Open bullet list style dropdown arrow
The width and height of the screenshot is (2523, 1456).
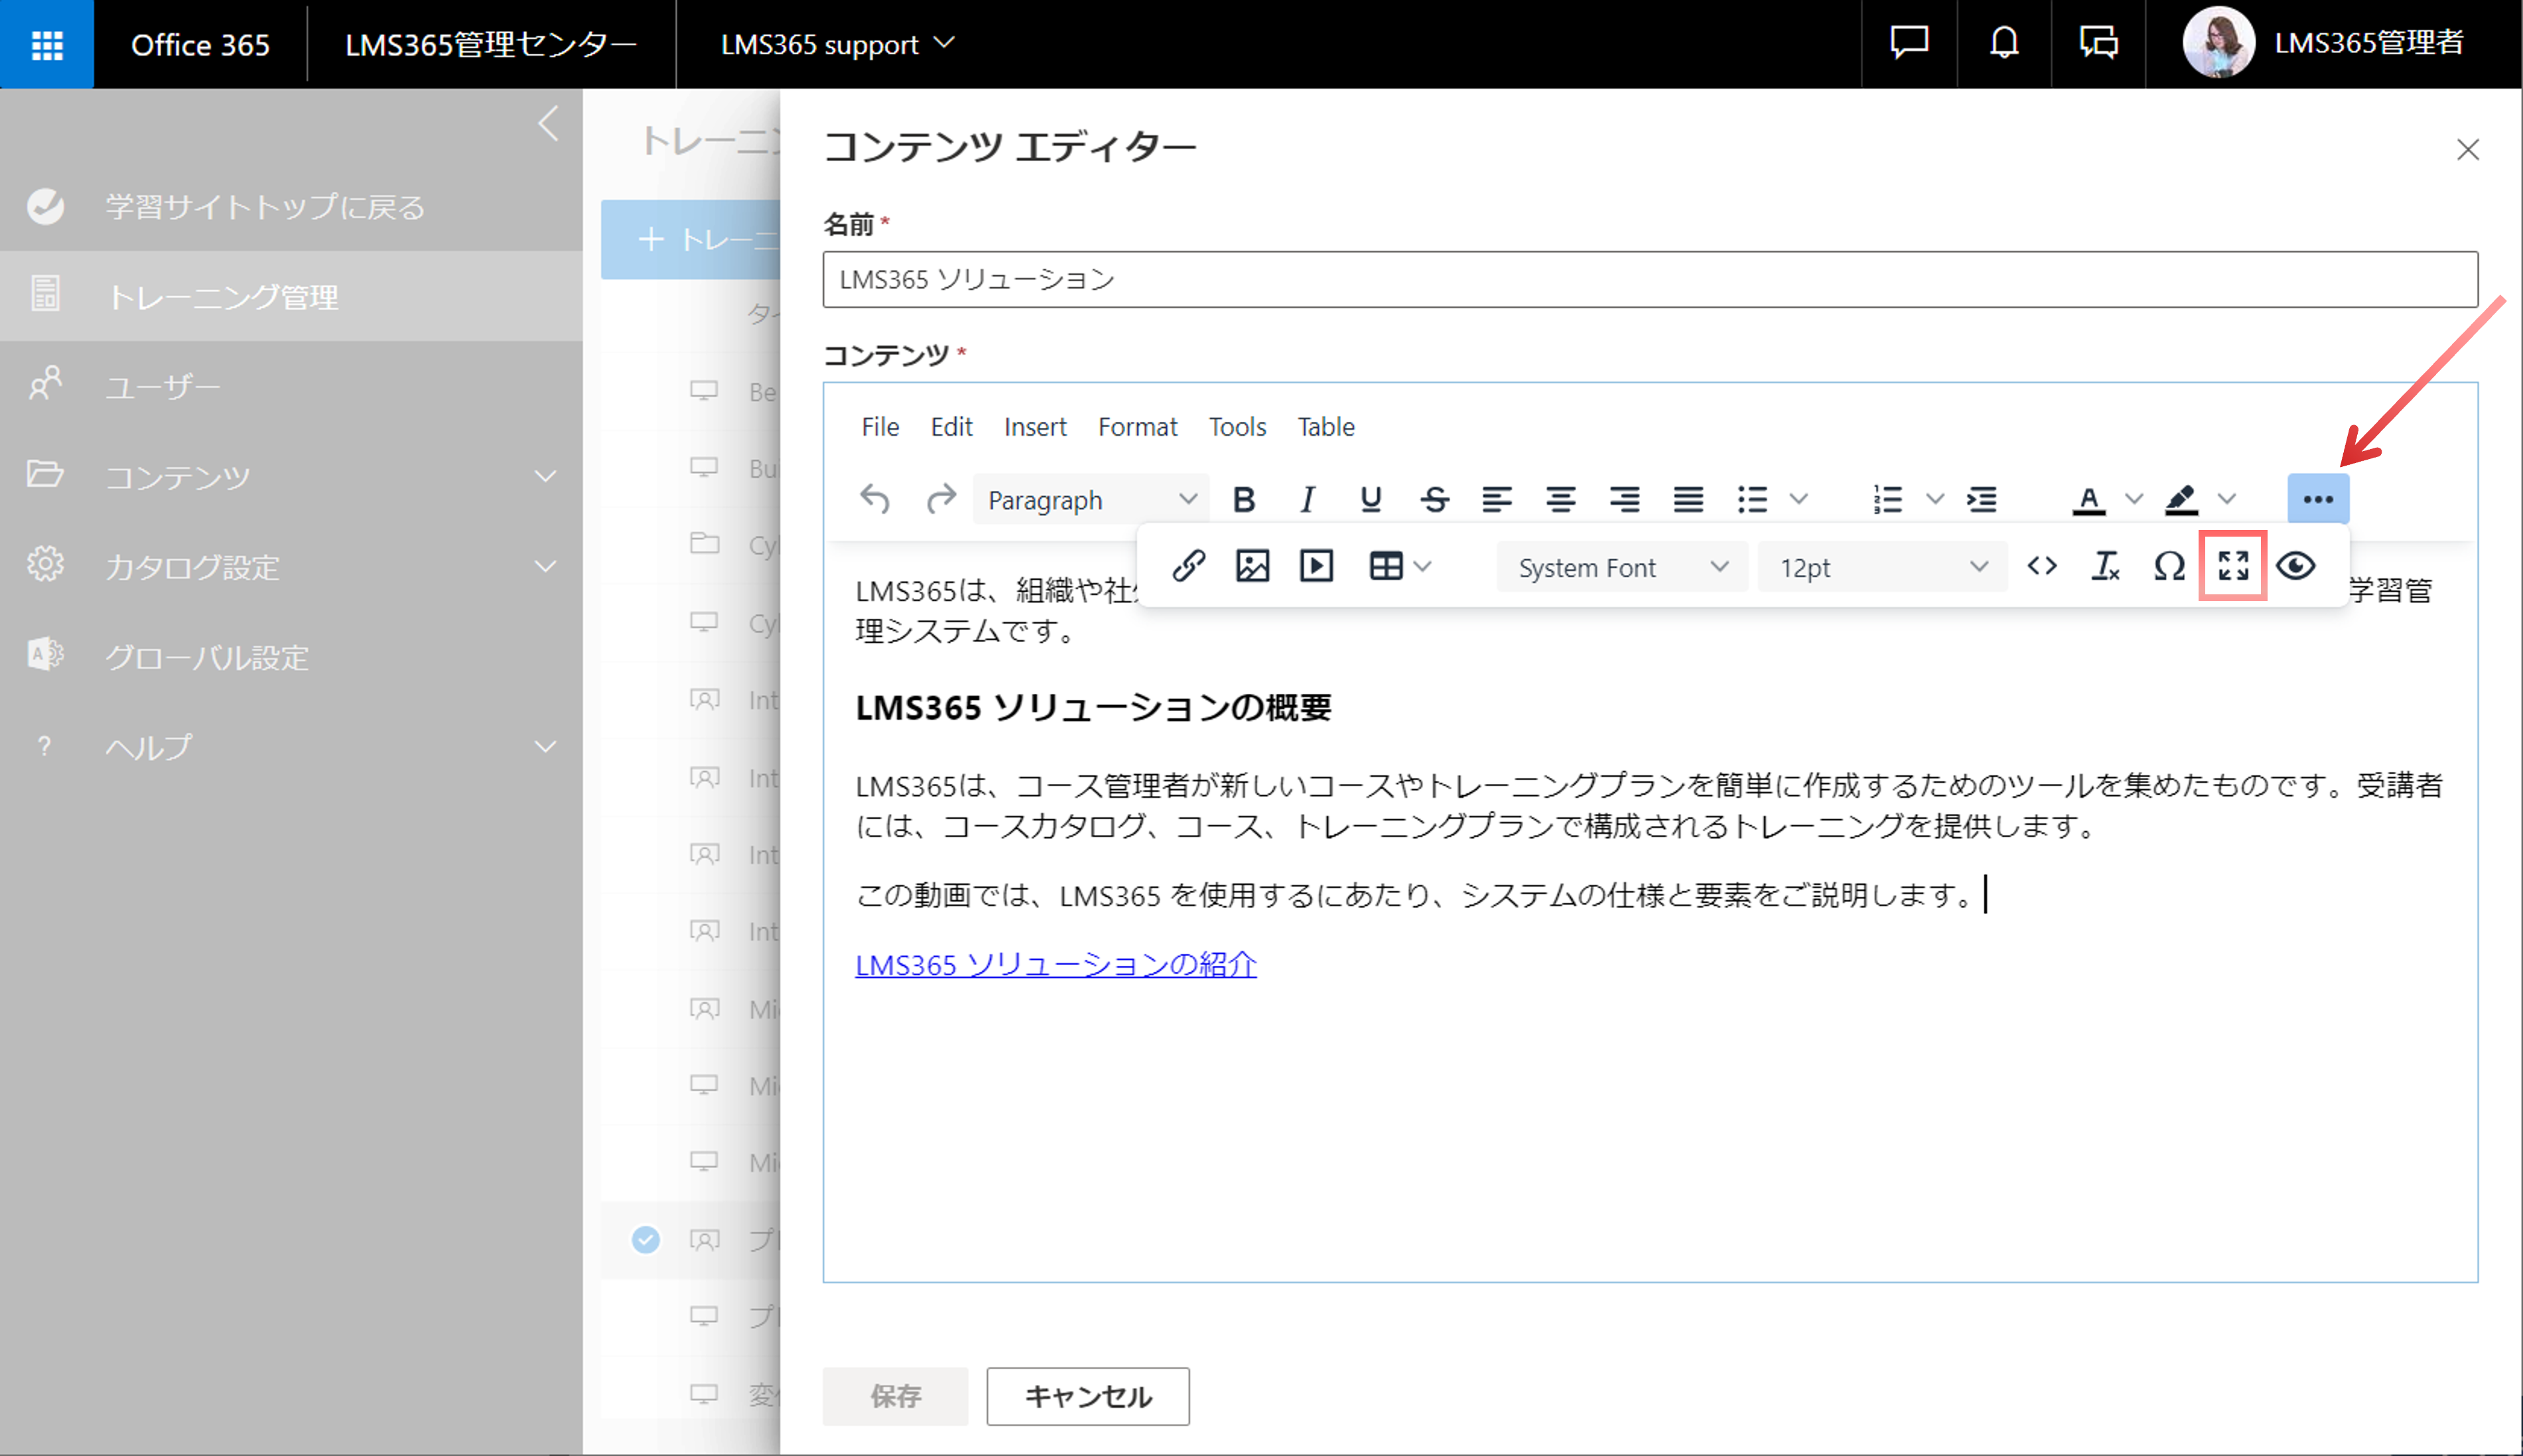(1799, 499)
